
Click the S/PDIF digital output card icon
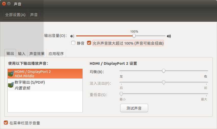tap(11, 85)
